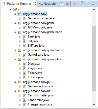Viewport: 98px width, 109px height.
Task: Select GameBoard.java
Action: [x=39, y=55]
